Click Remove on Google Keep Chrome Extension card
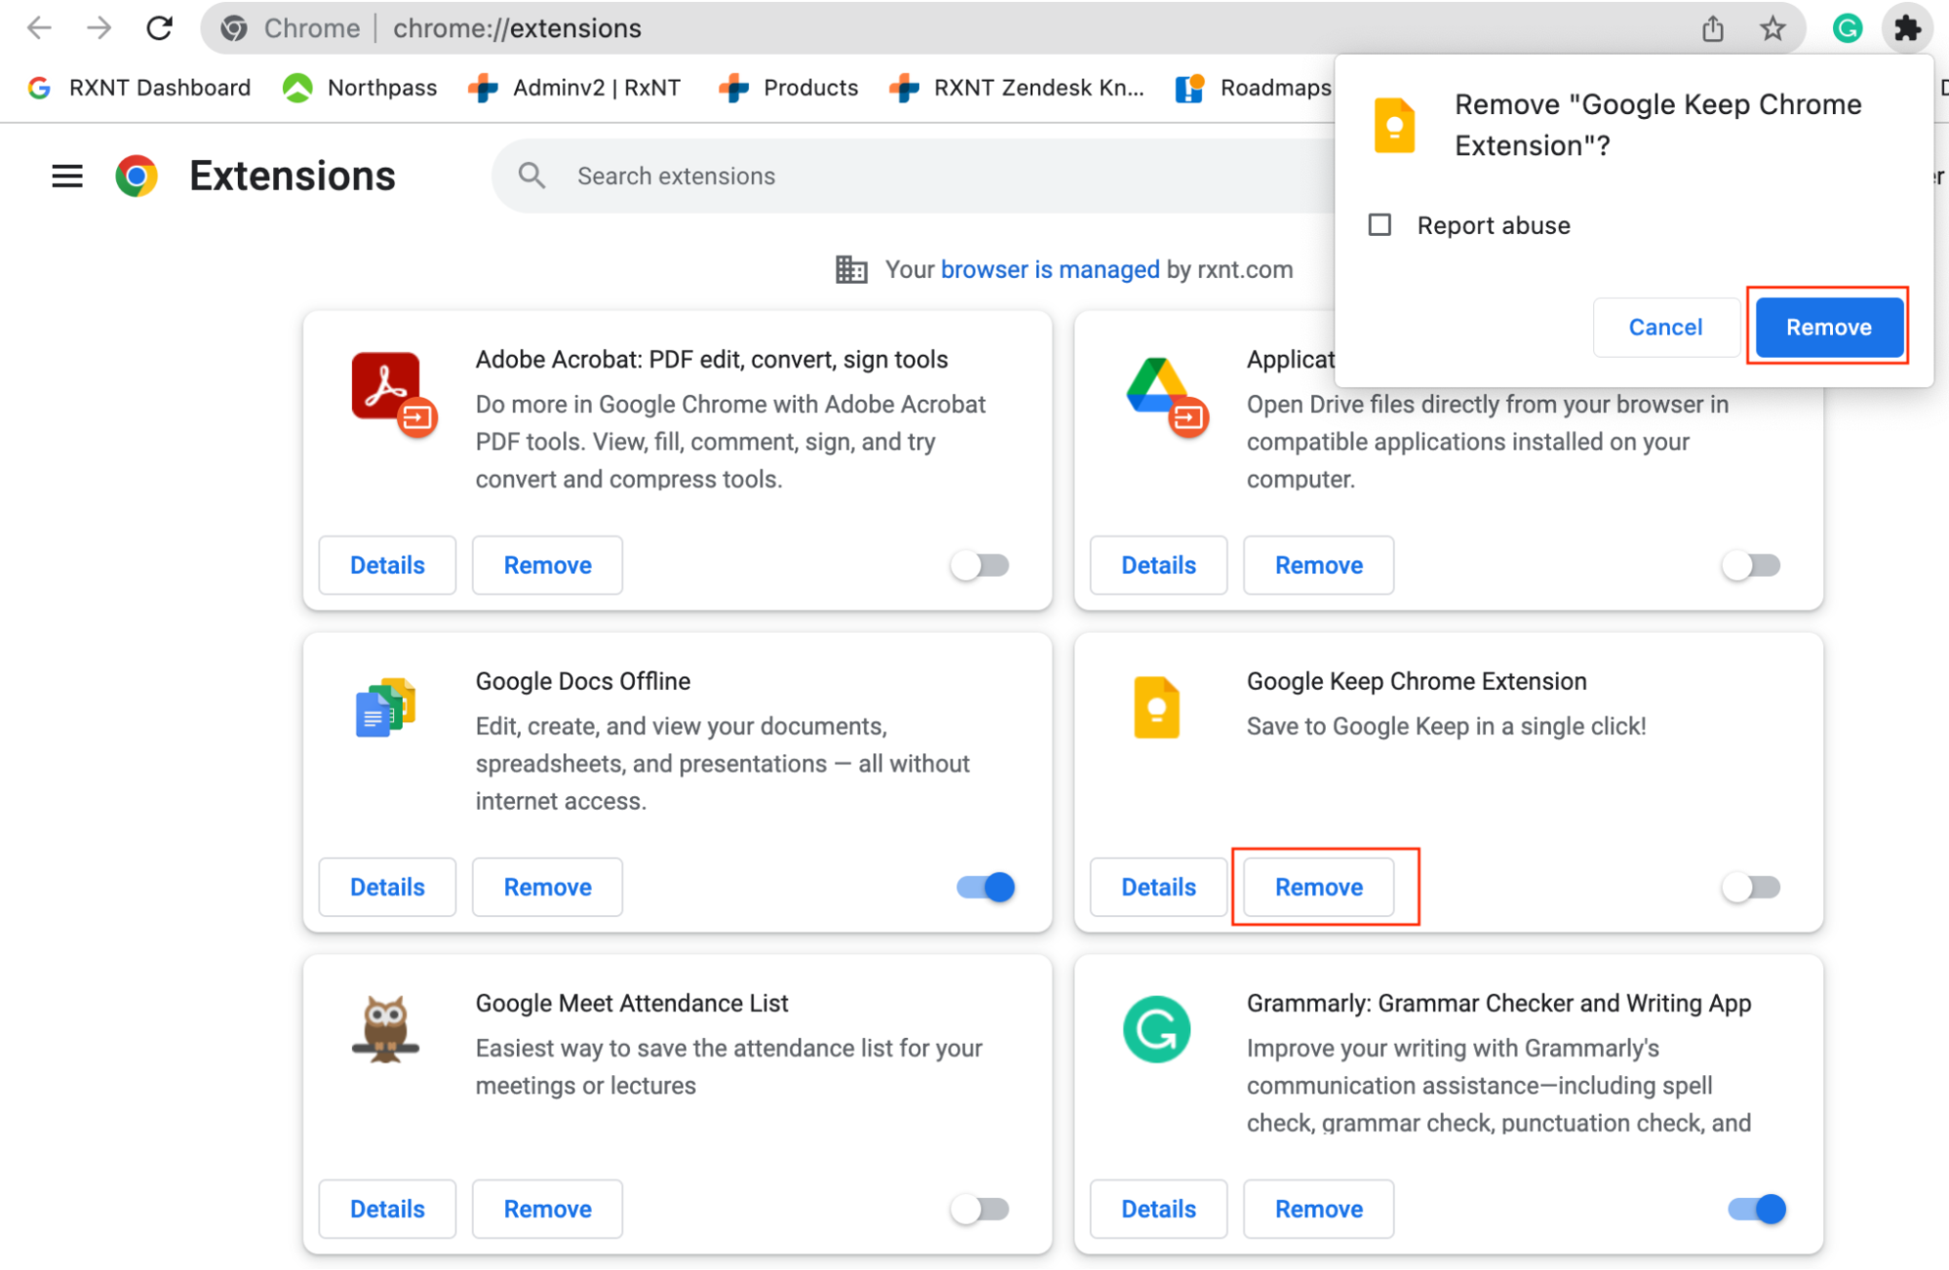The height and width of the screenshot is (1270, 1949). point(1319,887)
